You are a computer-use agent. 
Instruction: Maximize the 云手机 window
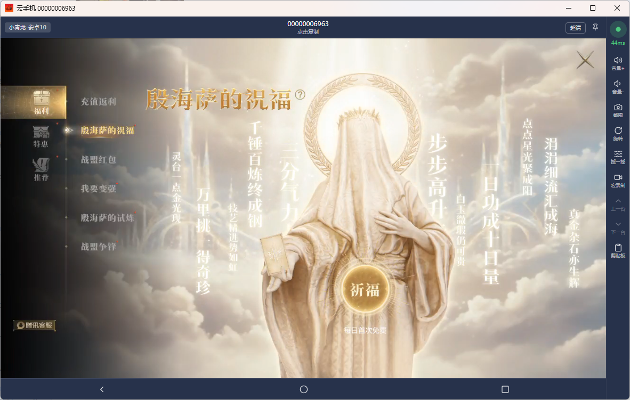click(593, 8)
